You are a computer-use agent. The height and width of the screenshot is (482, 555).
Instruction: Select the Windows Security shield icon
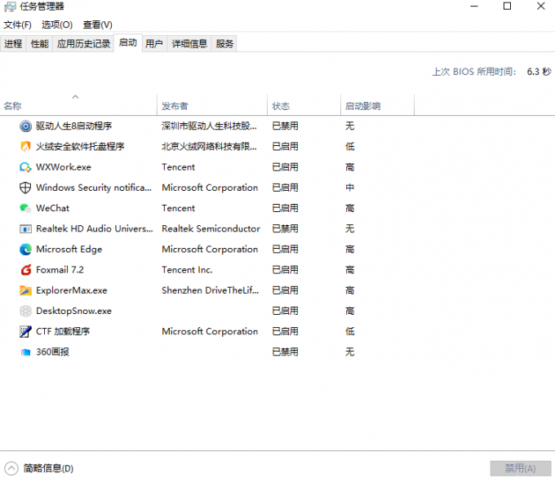tap(25, 188)
